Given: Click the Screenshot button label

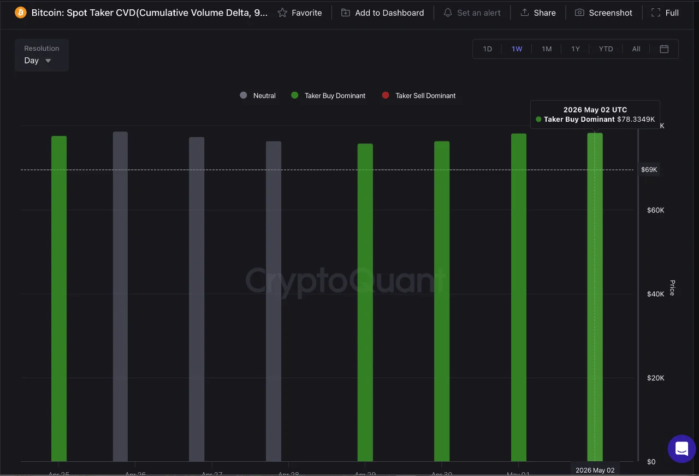Looking at the screenshot, I should pyautogui.click(x=611, y=13).
